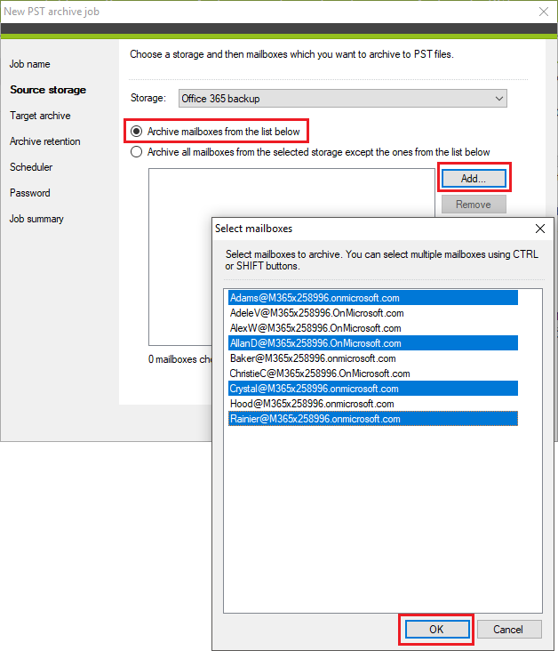The image size is (558, 651).
Task: Go to the Password step
Action: coord(30,193)
